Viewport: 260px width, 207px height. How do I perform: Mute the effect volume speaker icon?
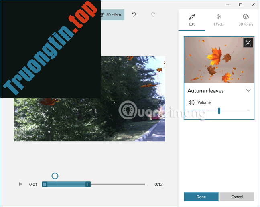pyautogui.click(x=191, y=102)
